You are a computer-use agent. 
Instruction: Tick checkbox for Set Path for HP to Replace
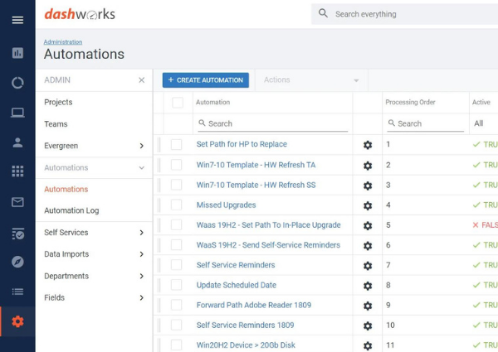click(176, 144)
